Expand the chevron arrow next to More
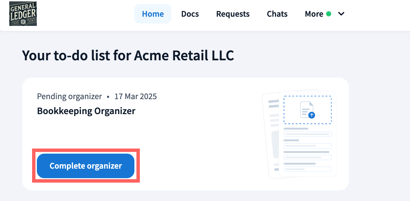 coord(341,14)
